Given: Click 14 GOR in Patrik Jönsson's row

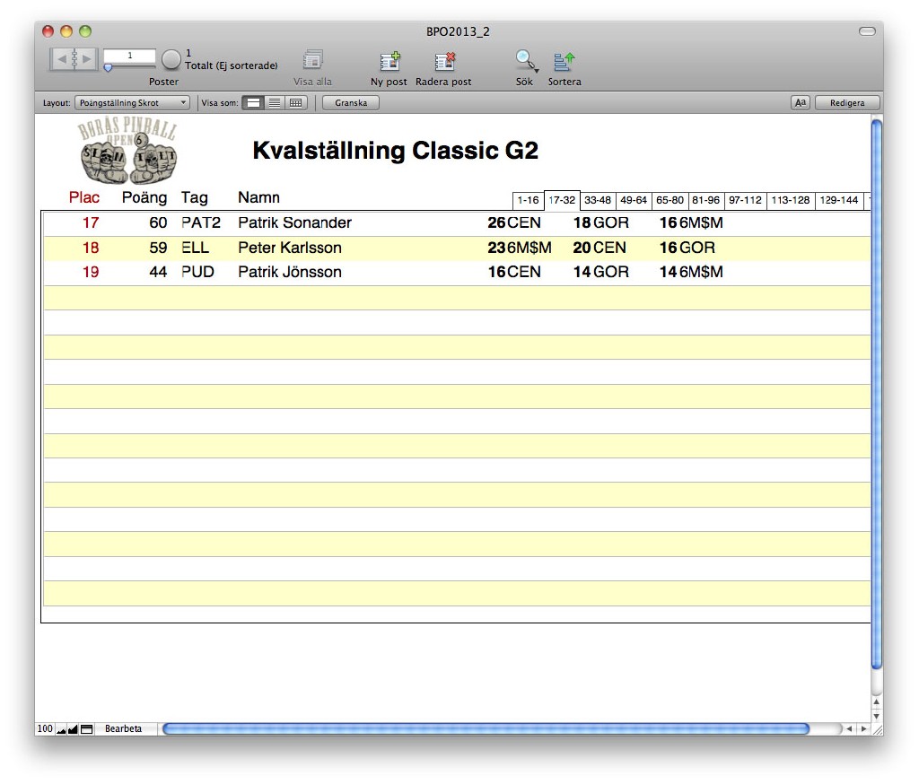Looking at the screenshot, I should [x=600, y=272].
